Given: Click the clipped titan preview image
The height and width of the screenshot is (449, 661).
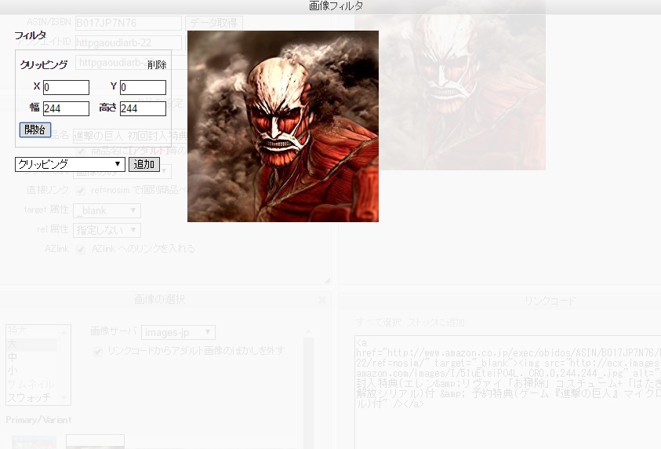Looking at the screenshot, I should pos(283,126).
